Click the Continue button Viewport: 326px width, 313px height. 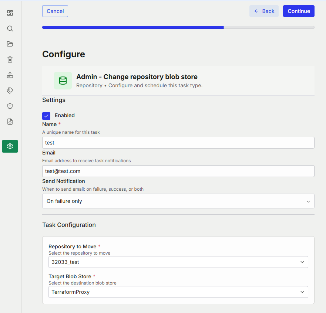[x=299, y=11]
